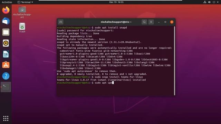Click 'teams-for-linux 1.0.17 from ismael' line
The image size is (221, 124).
click(101, 80)
